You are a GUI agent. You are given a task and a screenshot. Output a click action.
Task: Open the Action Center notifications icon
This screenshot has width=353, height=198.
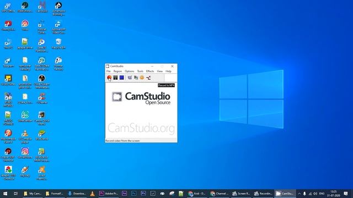point(346,194)
